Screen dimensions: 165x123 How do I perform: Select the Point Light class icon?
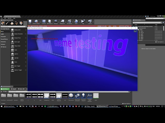[x=12, y=42]
